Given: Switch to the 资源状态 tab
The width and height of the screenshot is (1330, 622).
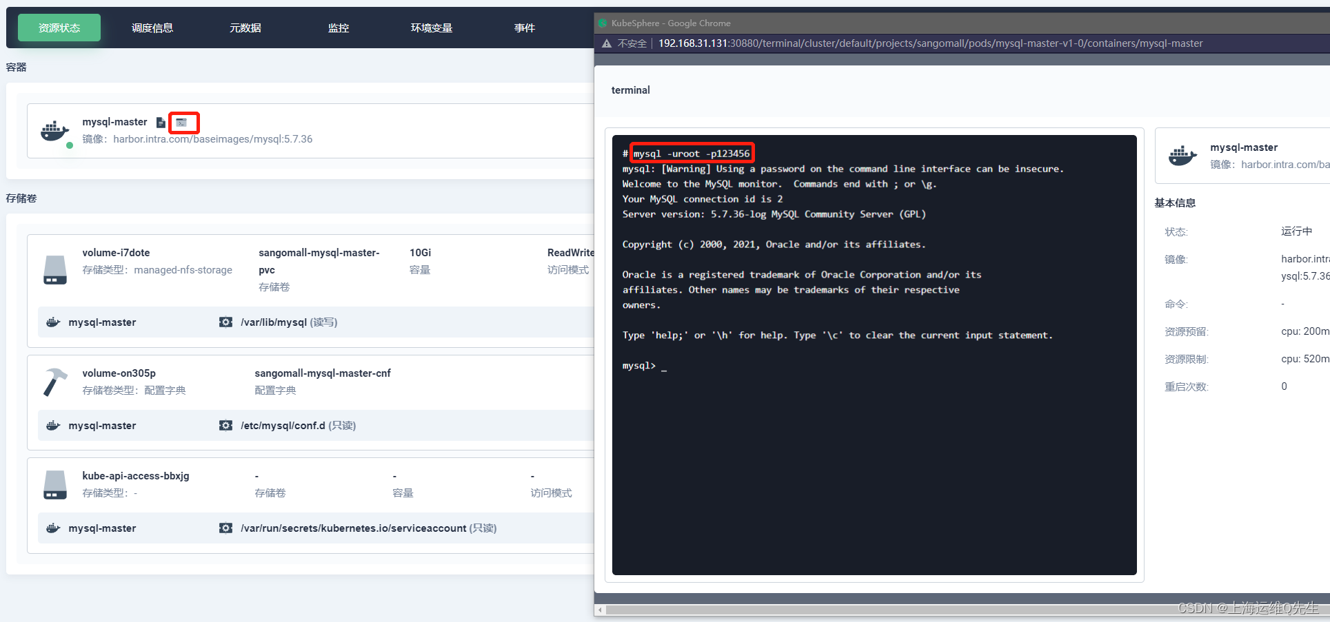Looking at the screenshot, I should click(59, 28).
